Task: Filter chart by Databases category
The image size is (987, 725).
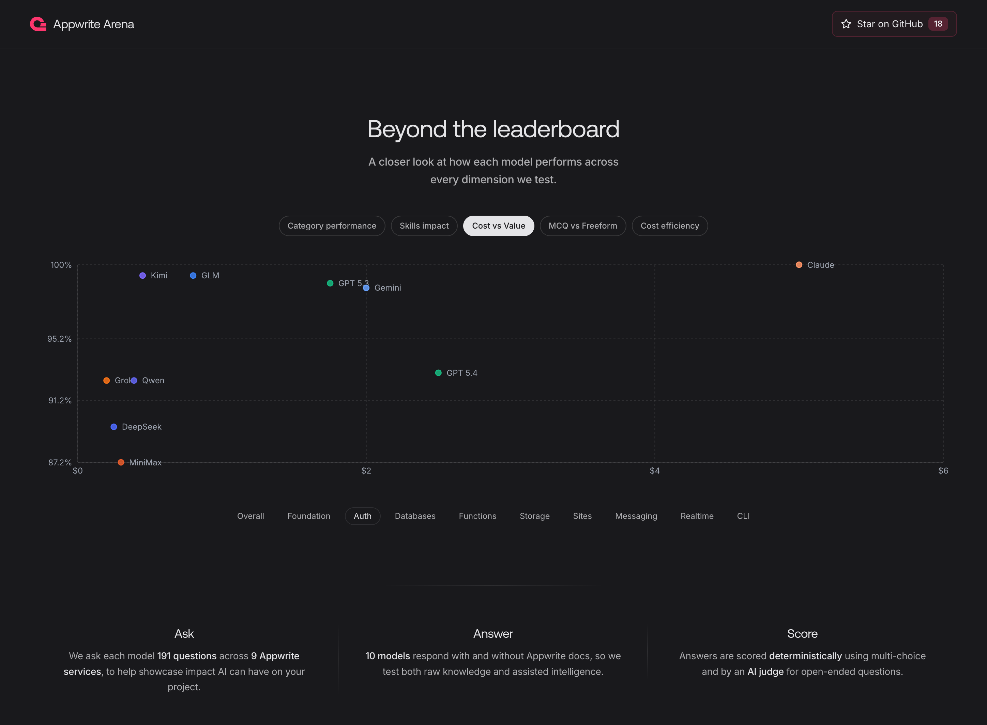Action: [x=414, y=516]
